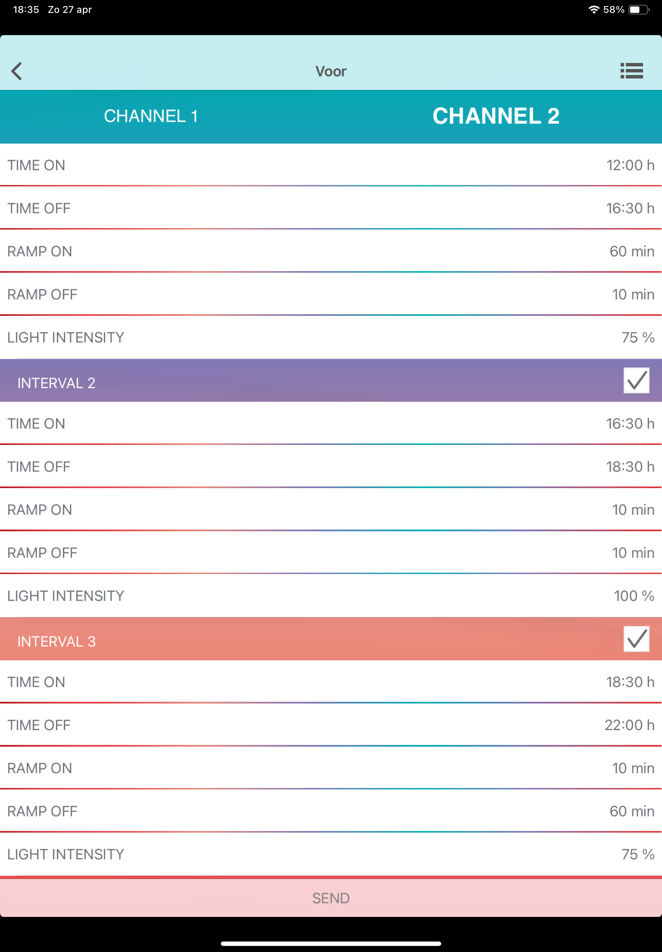Select the Channel 2 tab
This screenshot has height=952, width=662.
(496, 116)
